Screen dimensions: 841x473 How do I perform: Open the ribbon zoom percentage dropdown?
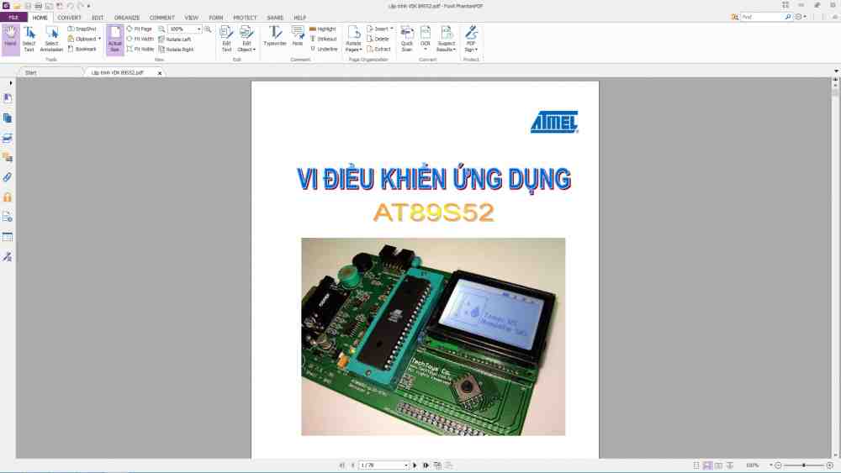coord(199,29)
